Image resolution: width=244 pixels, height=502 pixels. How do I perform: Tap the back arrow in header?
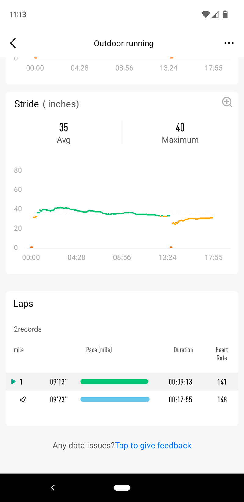[x=13, y=43]
